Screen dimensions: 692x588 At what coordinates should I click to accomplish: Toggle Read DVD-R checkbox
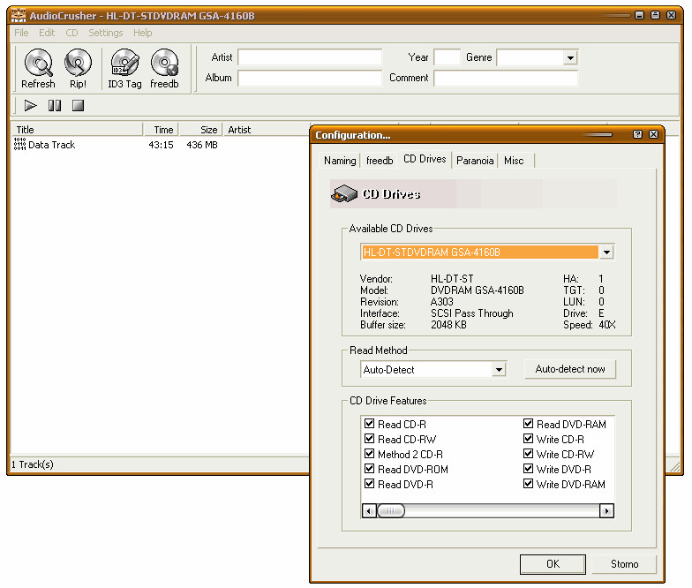(x=369, y=484)
